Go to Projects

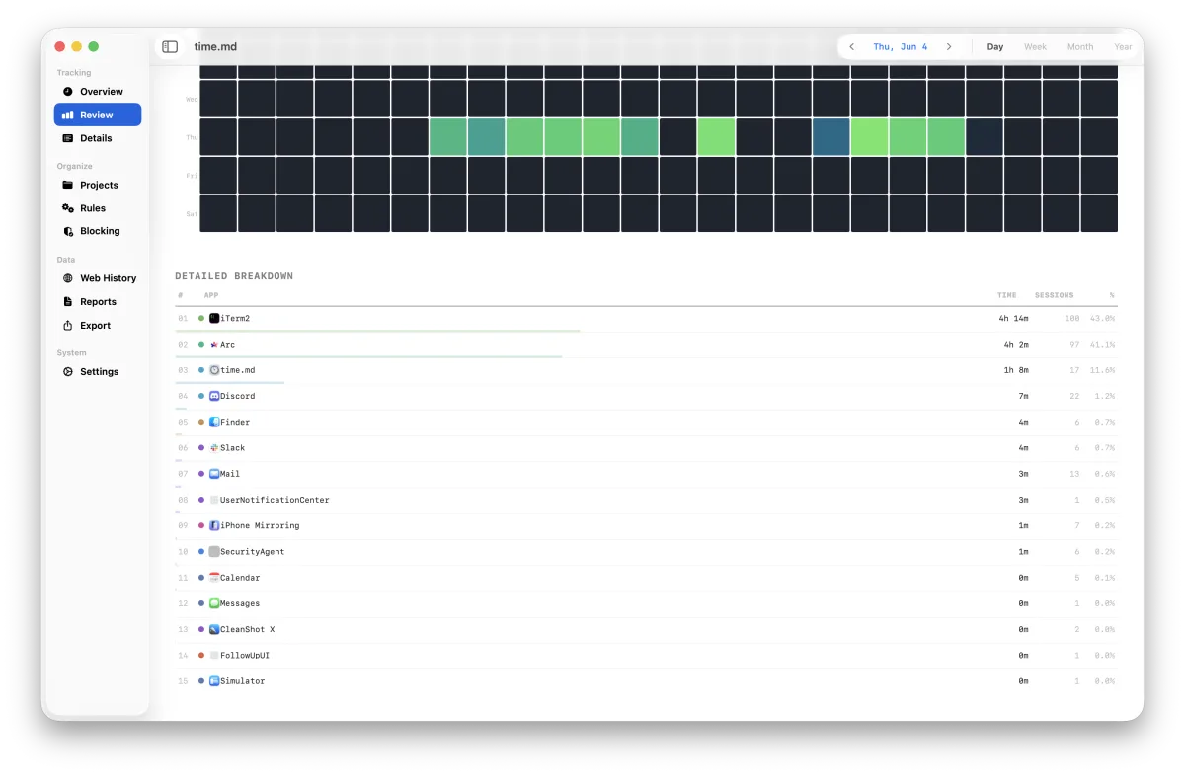click(x=98, y=185)
